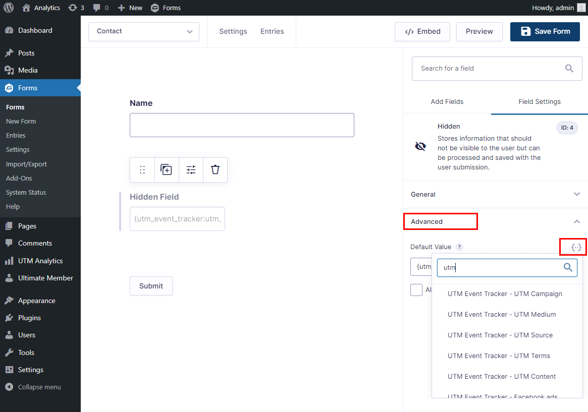
Task: Open the Gravity Forms icon in admin bar
Action: point(155,8)
